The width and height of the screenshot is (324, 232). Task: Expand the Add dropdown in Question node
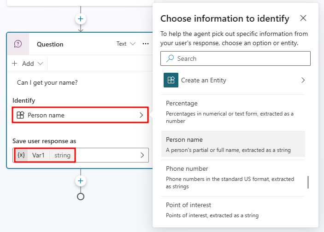pyautogui.click(x=28, y=64)
